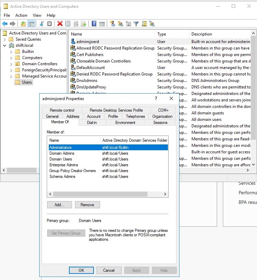Screen dimensions: 257x280
Task: Click the Find objects magnifier icon
Action: [x=144, y=24]
